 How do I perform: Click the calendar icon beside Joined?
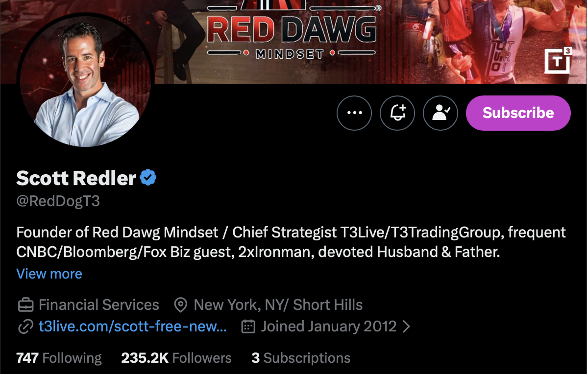[248, 327]
